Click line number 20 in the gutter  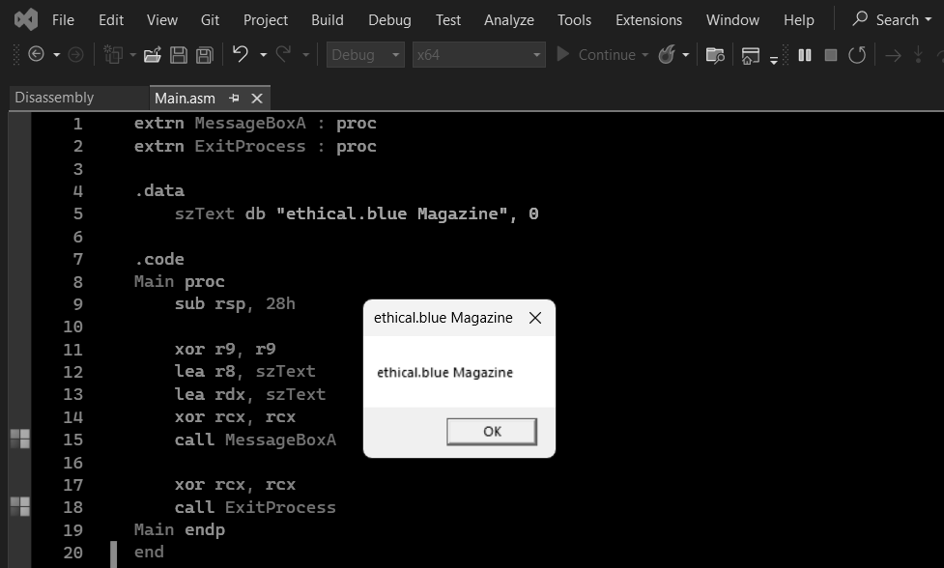[x=72, y=553]
